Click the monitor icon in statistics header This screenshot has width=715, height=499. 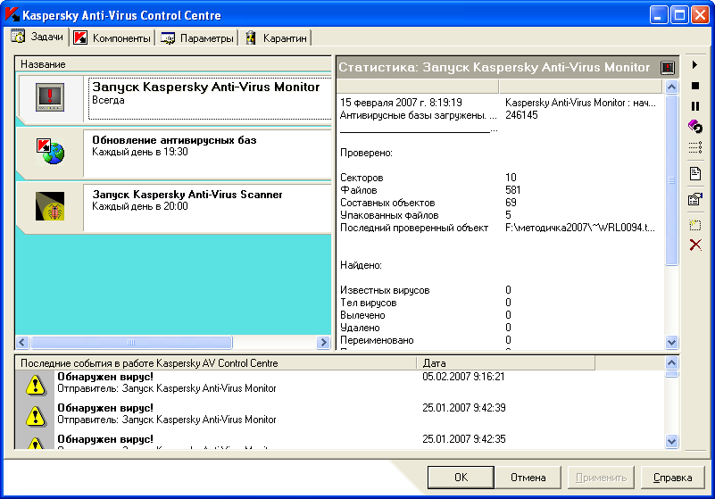pyautogui.click(x=668, y=68)
